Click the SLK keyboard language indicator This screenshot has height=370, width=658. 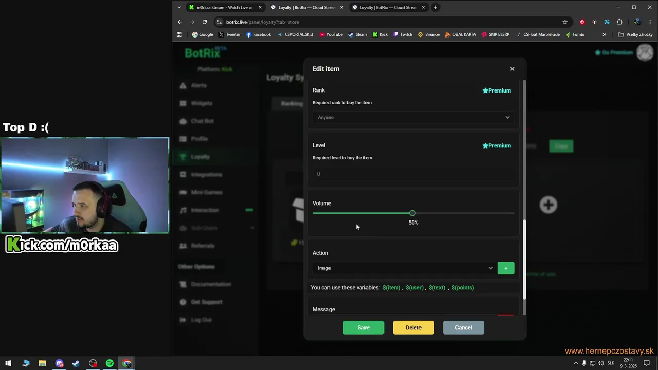(x=611, y=363)
